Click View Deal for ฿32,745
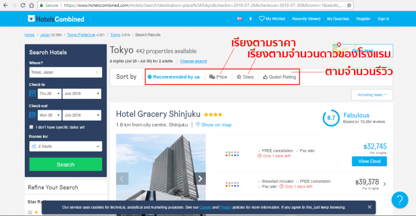This screenshot has width=416, height=216. coord(369,161)
